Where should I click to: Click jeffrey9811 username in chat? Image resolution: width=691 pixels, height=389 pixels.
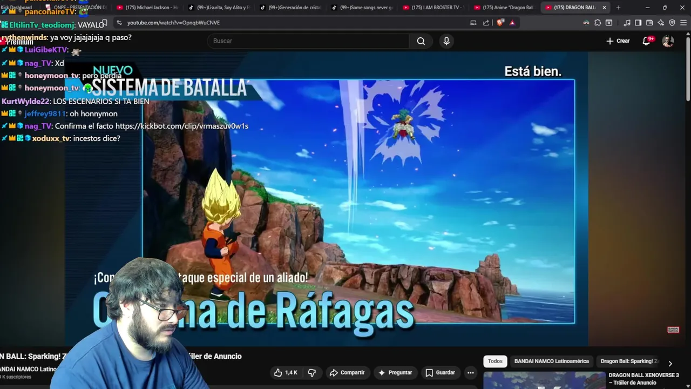45,113
